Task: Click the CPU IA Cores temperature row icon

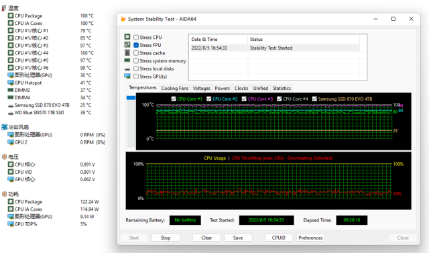Action: 11,23
